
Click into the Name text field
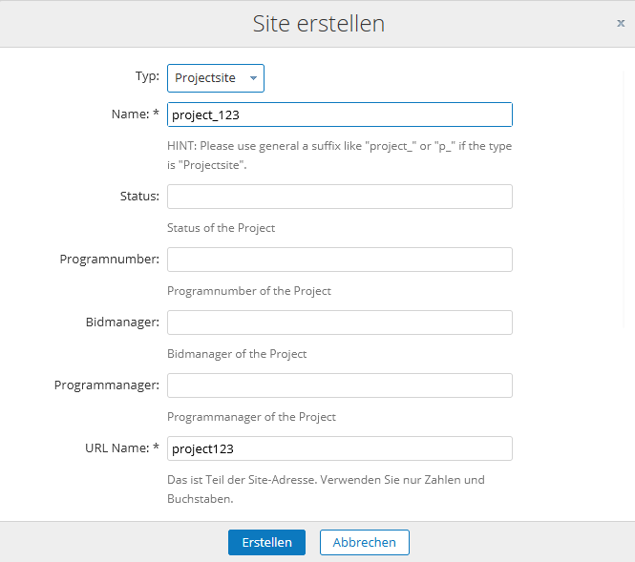click(x=339, y=114)
